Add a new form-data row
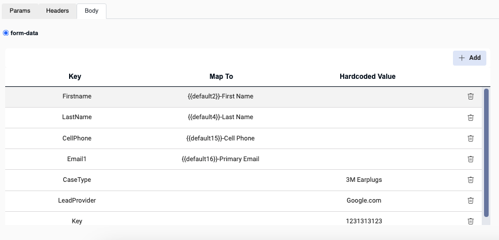Screen dimensions: 499x240 pyautogui.click(x=470, y=58)
